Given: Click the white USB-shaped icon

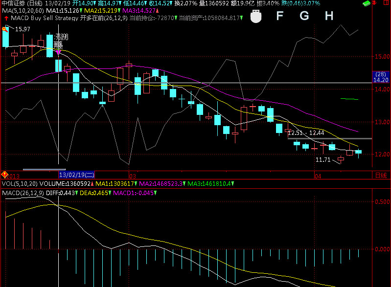Looking at the screenshot, I should pyautogui.click(x=255, y=17).
